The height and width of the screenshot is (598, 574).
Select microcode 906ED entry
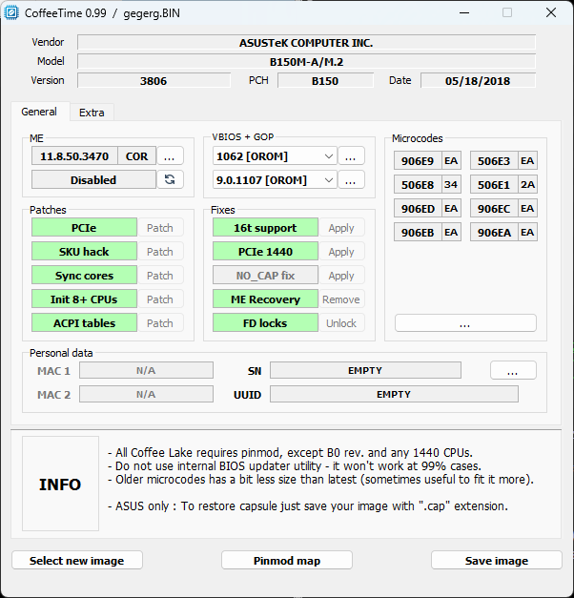[427, 208]
